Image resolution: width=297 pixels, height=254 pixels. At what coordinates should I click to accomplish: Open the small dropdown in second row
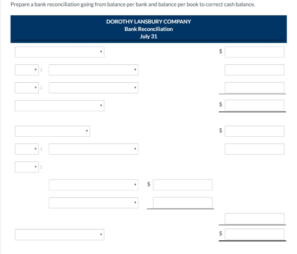[27, 69]
